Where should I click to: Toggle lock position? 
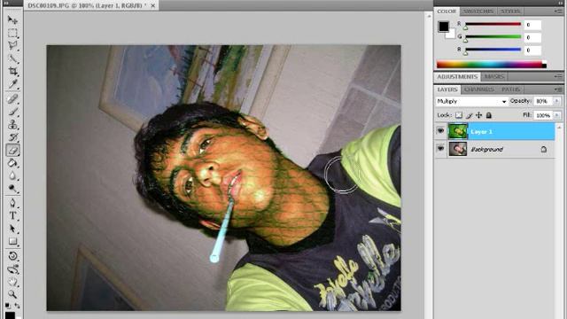point(478,115)
